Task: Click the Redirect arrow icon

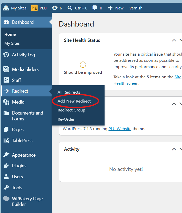Action: (6, 91)
